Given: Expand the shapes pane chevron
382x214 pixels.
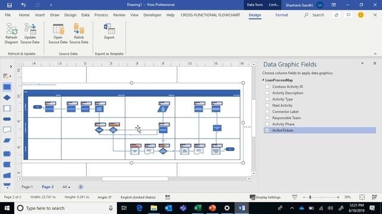Looking at the screenshot, I should click(11, 67).
